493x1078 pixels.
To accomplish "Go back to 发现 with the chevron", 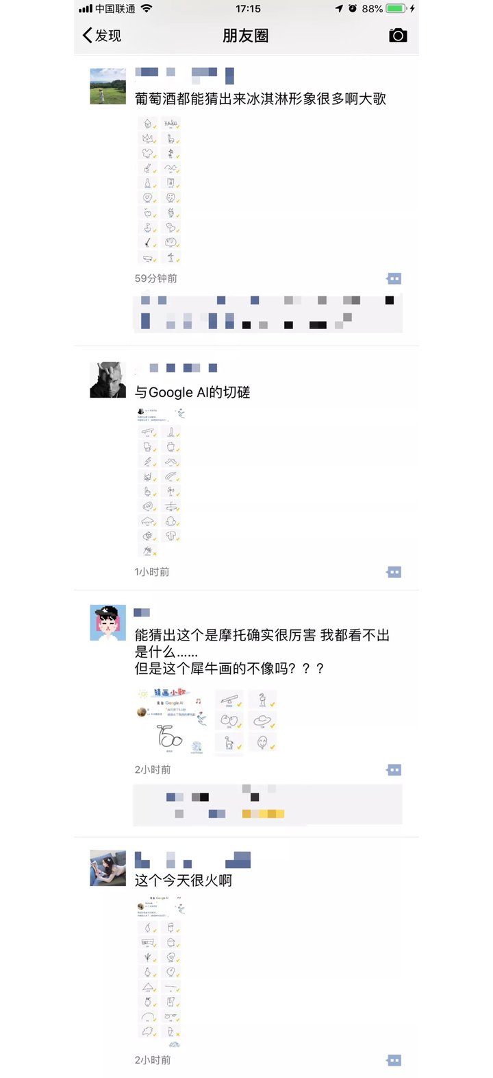I will [87, 35].
